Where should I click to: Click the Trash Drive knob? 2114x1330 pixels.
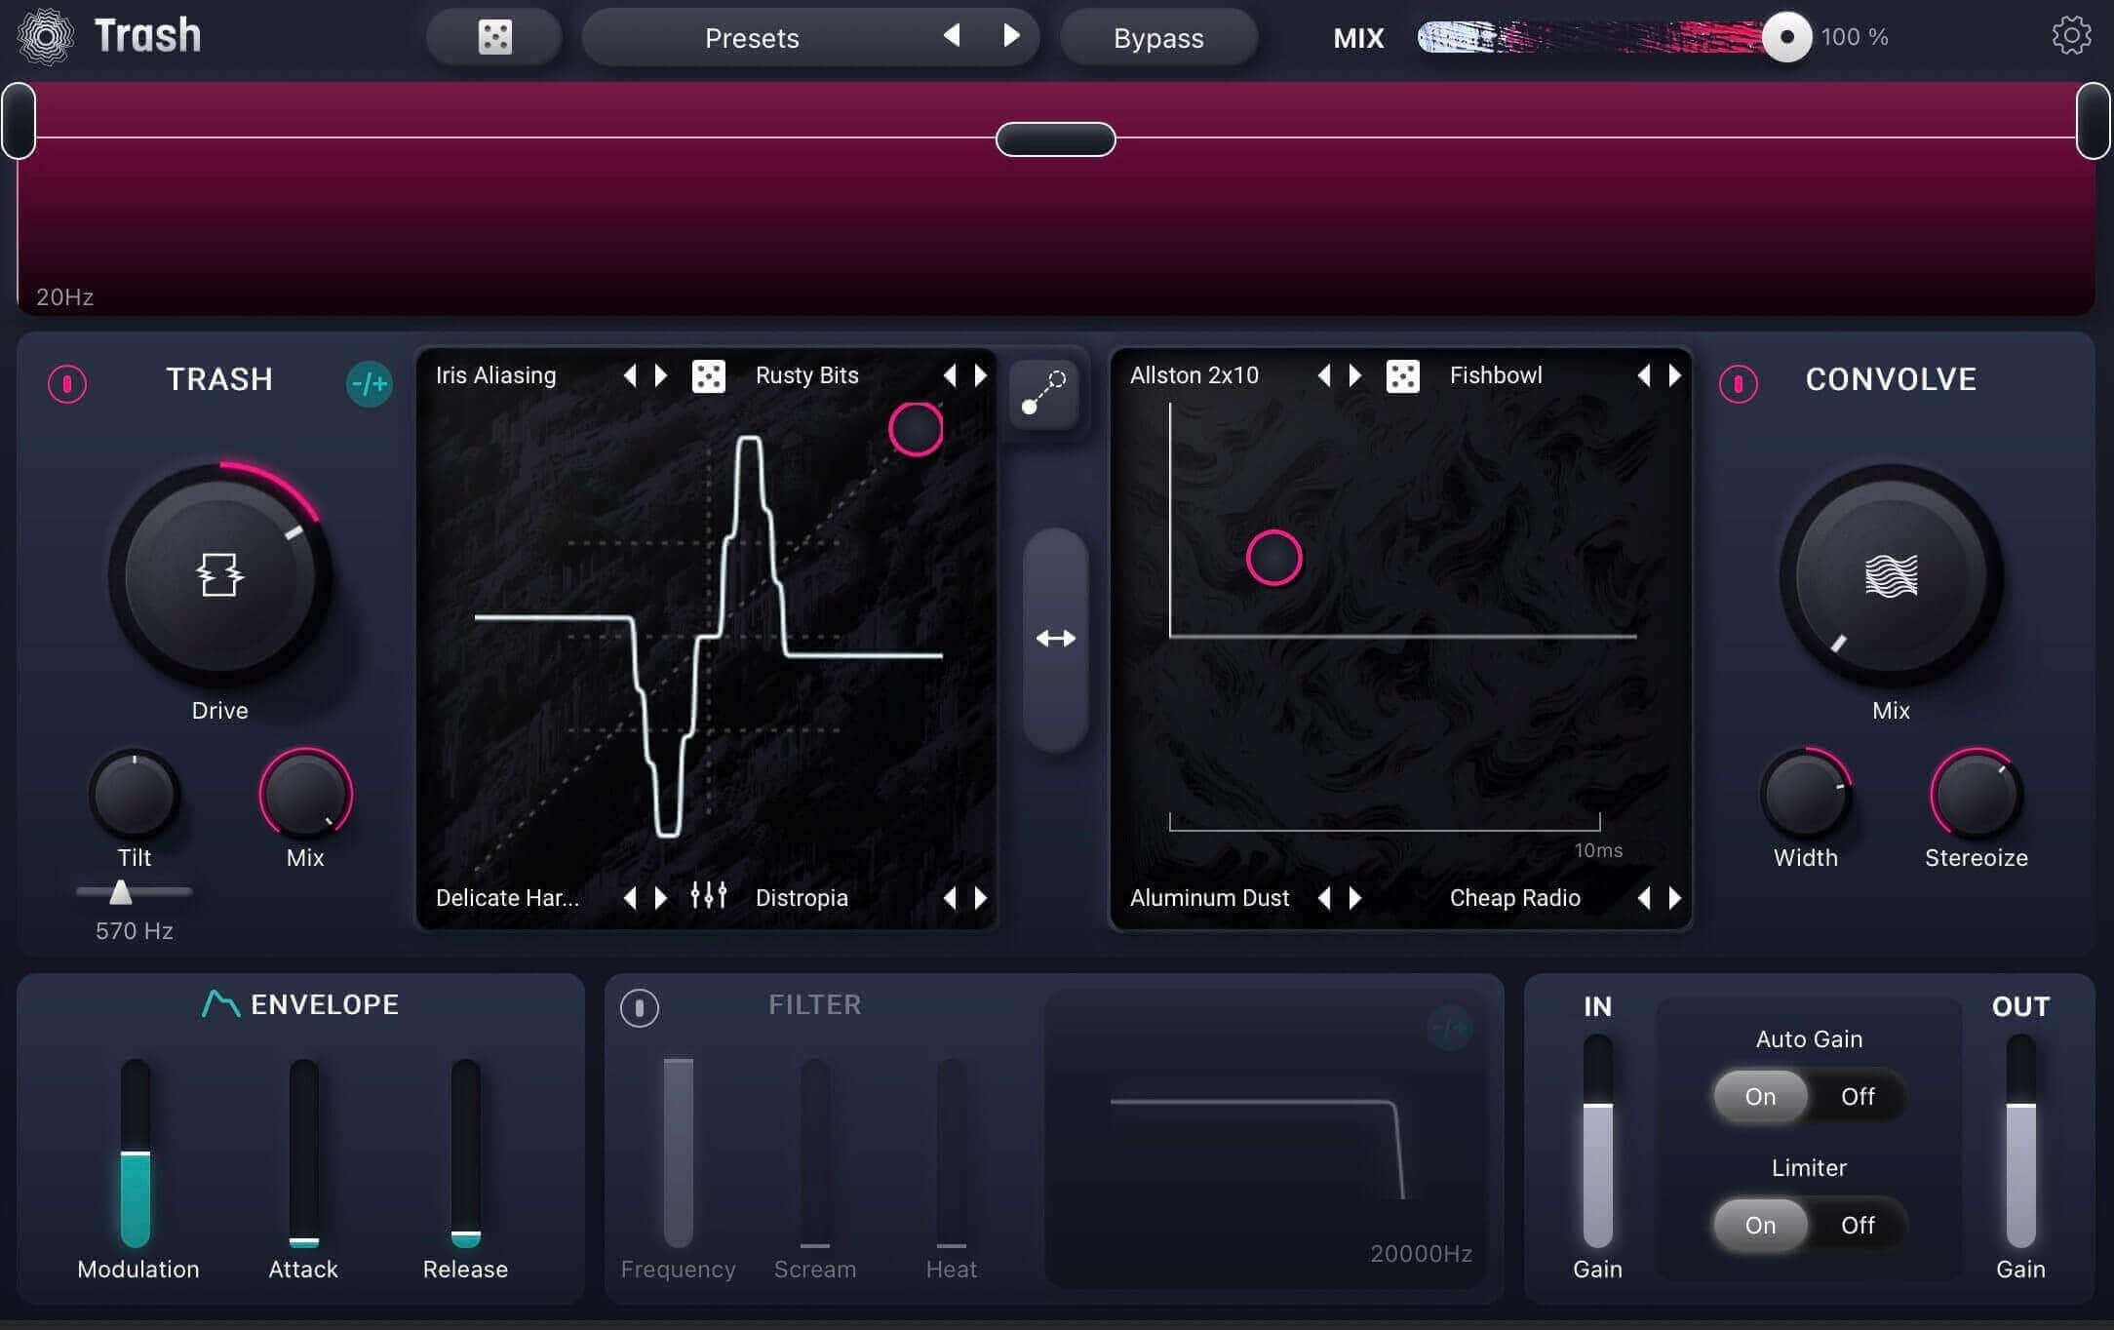click(x=219, y=575)
